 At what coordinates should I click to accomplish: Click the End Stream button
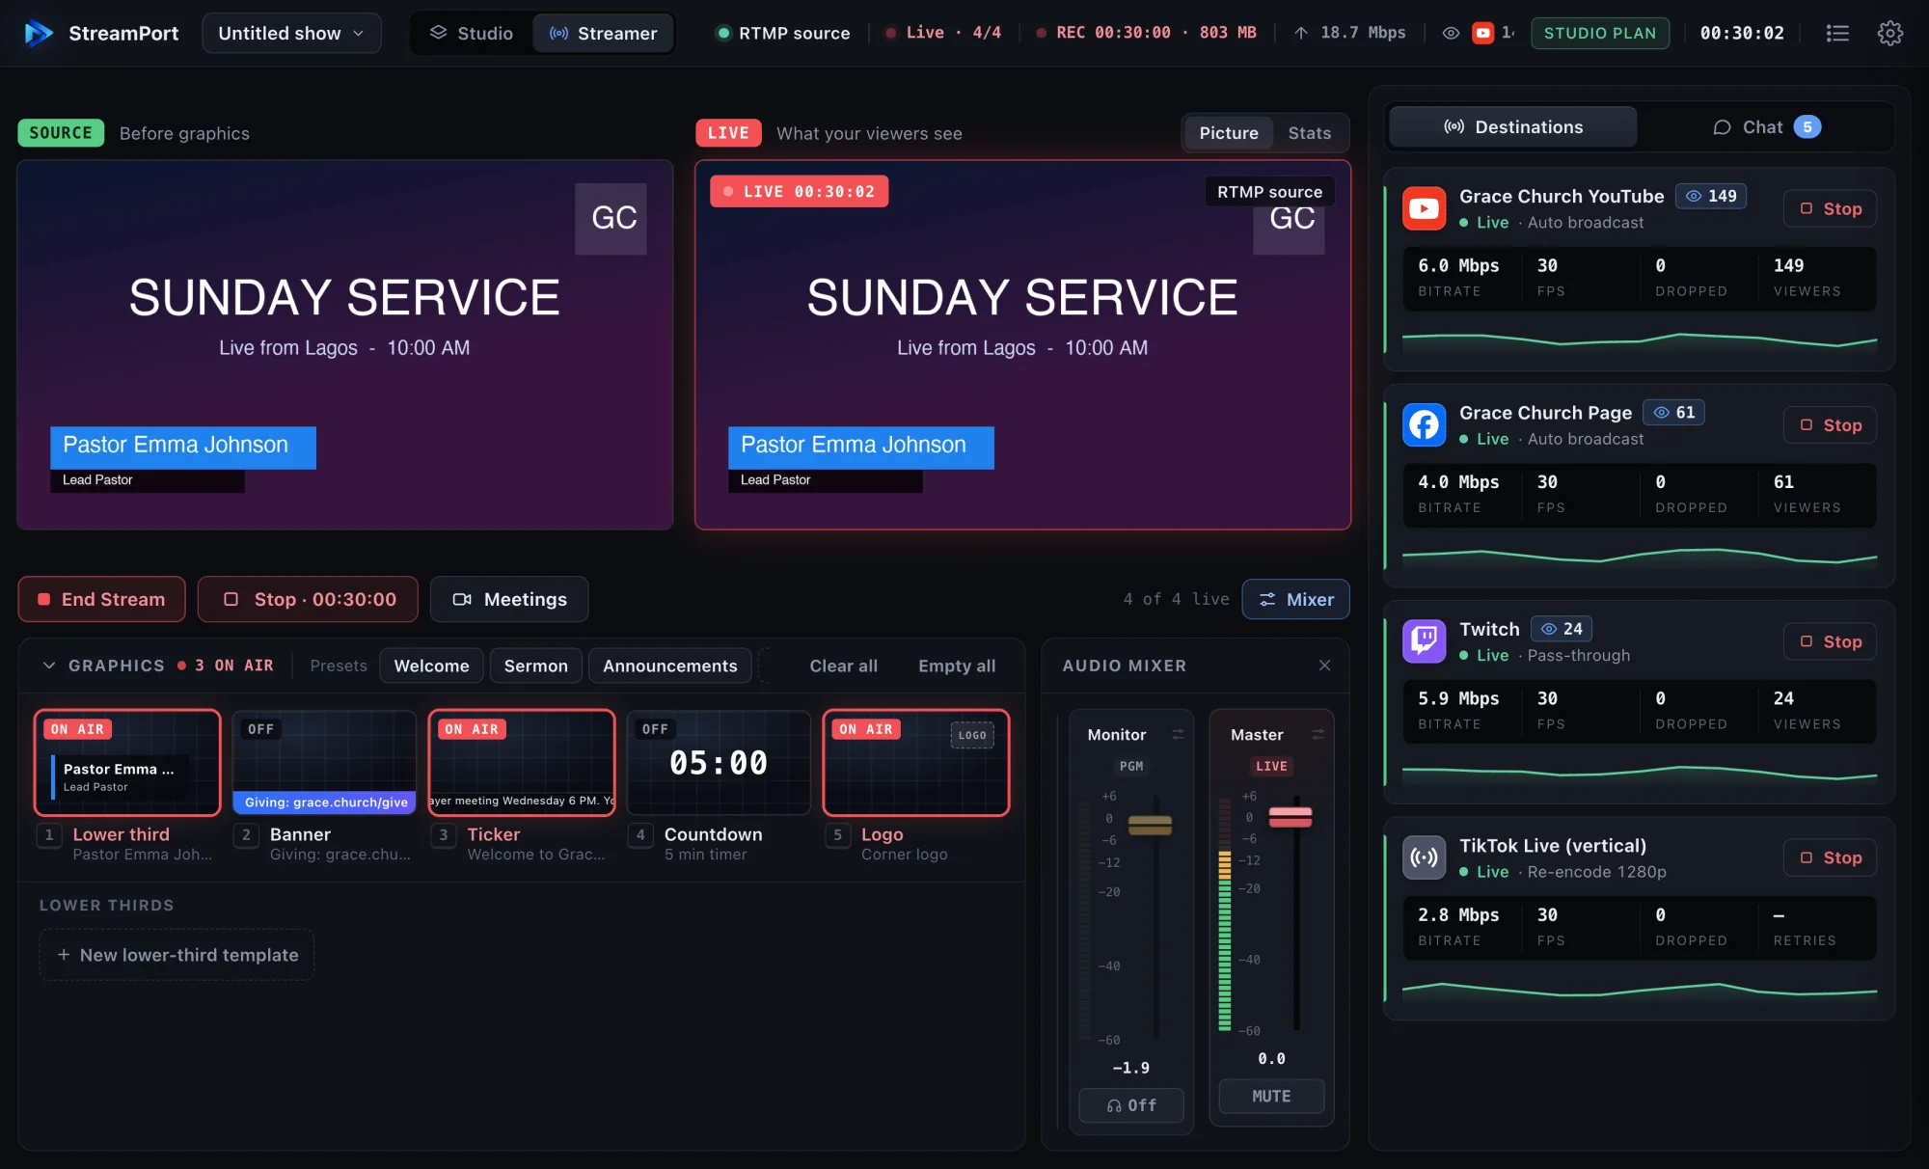tap(102, 599)
